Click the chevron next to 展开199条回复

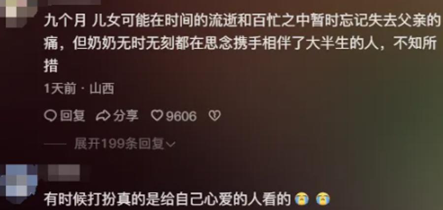171,145
